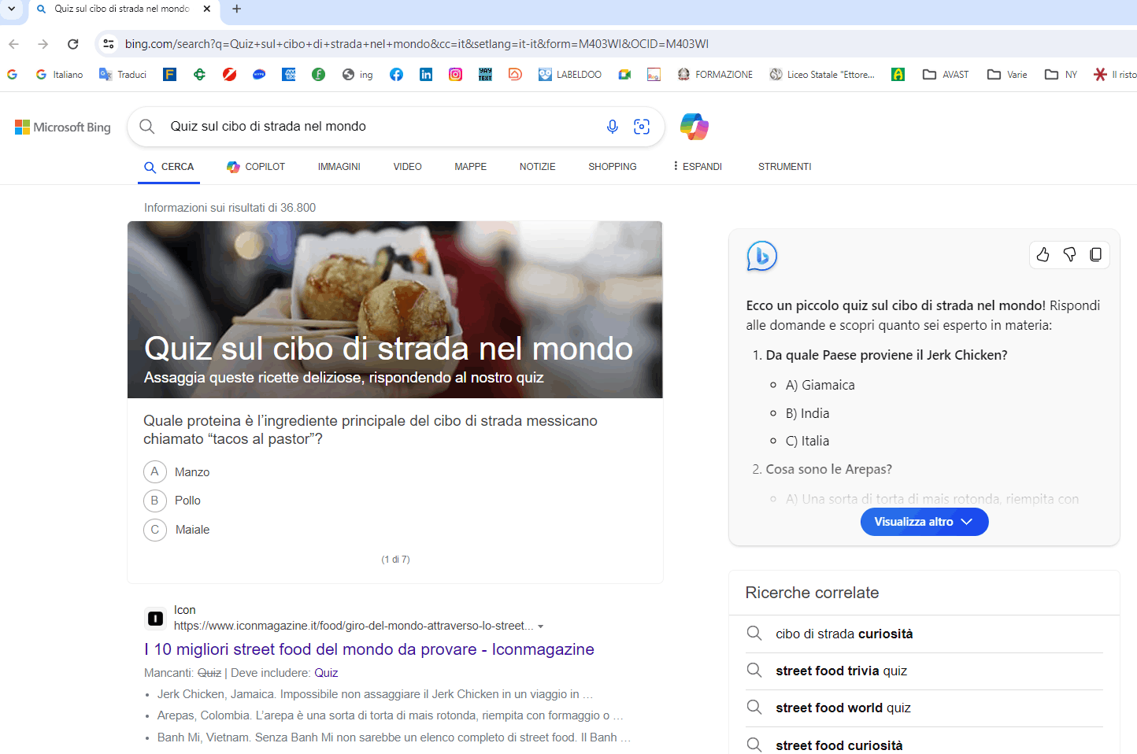Open the ing bookmark

pos(357,74)
